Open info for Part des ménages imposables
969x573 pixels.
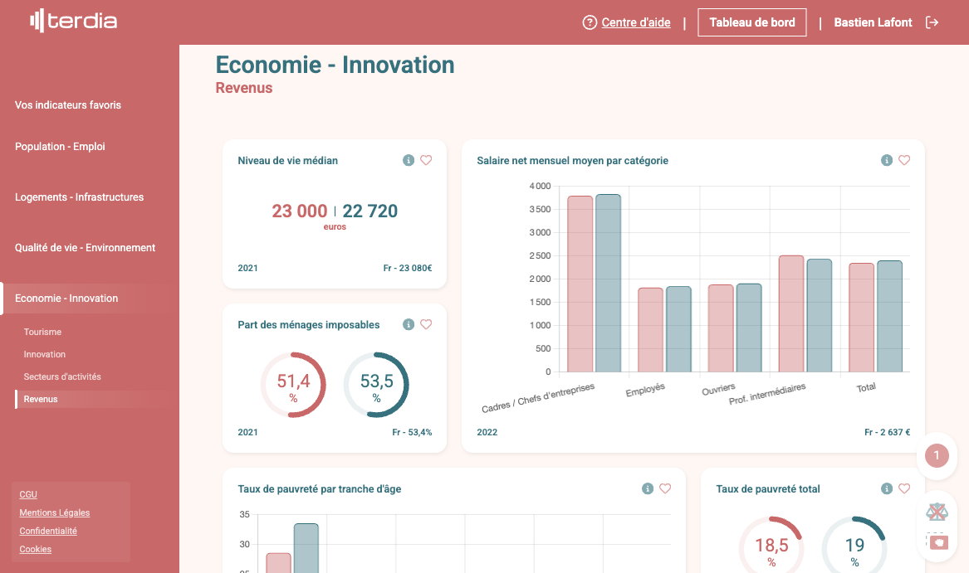click(x=408, y=324)
